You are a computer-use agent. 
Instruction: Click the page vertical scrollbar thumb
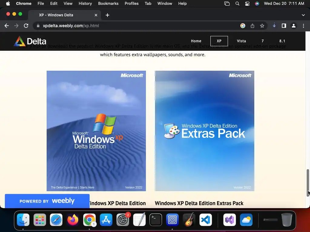click(308, 182)
